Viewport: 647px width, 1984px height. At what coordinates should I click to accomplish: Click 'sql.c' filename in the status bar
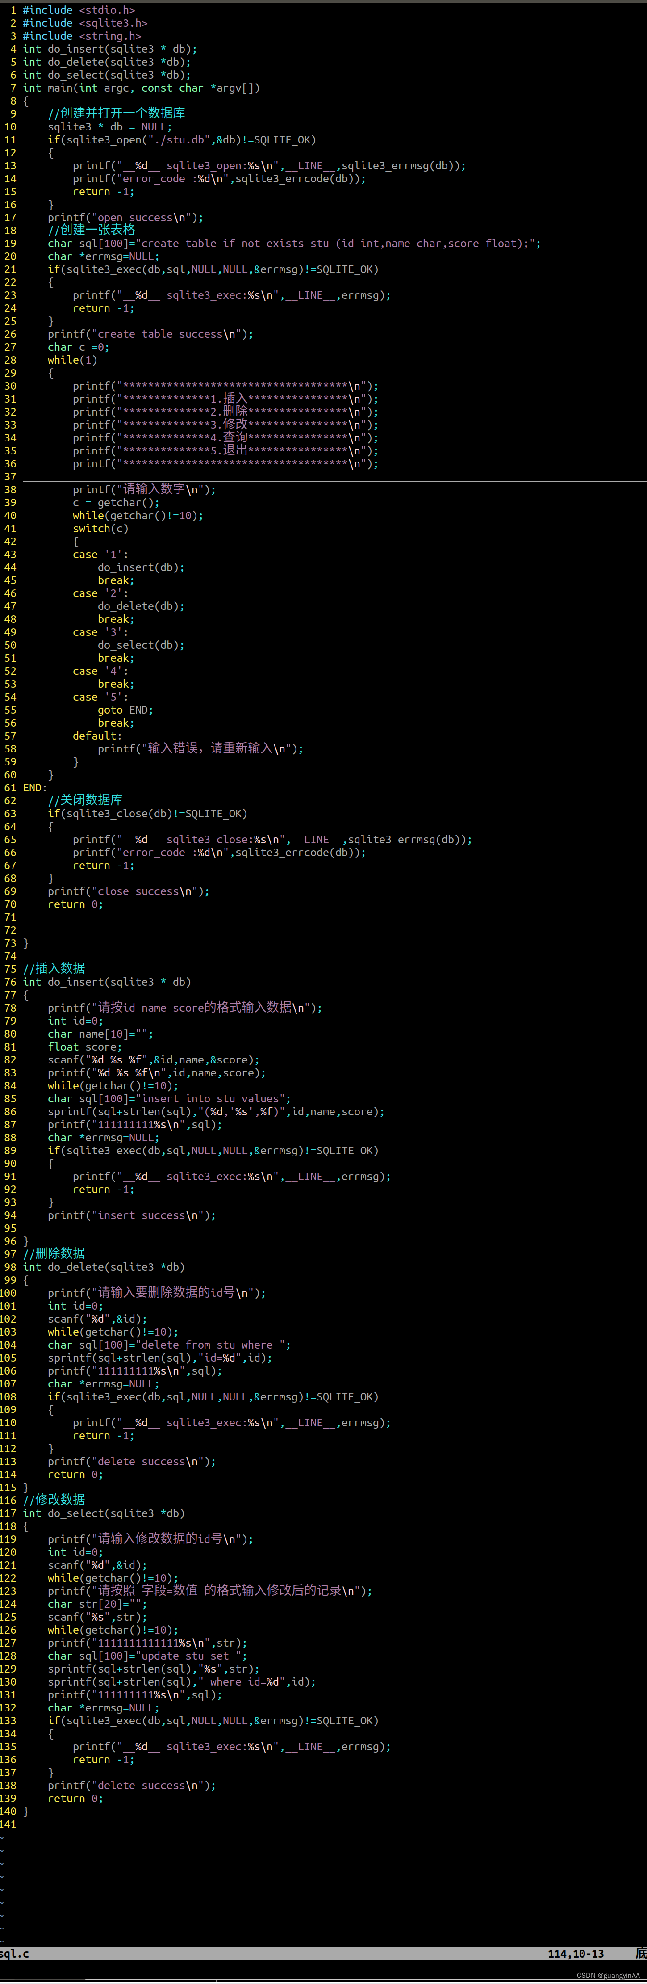click(15, 1954)
